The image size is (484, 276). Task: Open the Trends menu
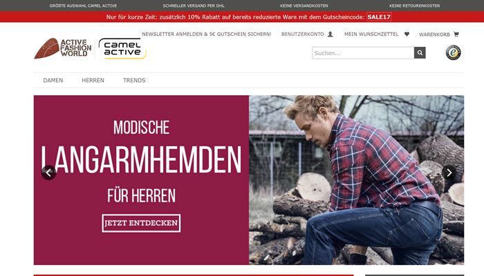click(134, 81)
